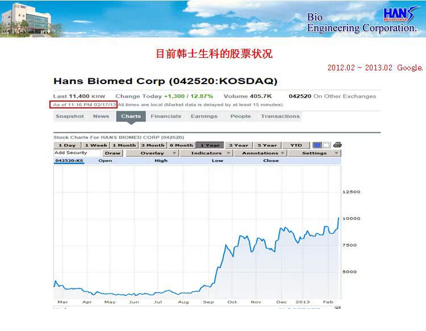Screen dimensions: 426x331
Task: Set chart range to 5 Year
Action: pyautogui.click(x=267, y=145)
